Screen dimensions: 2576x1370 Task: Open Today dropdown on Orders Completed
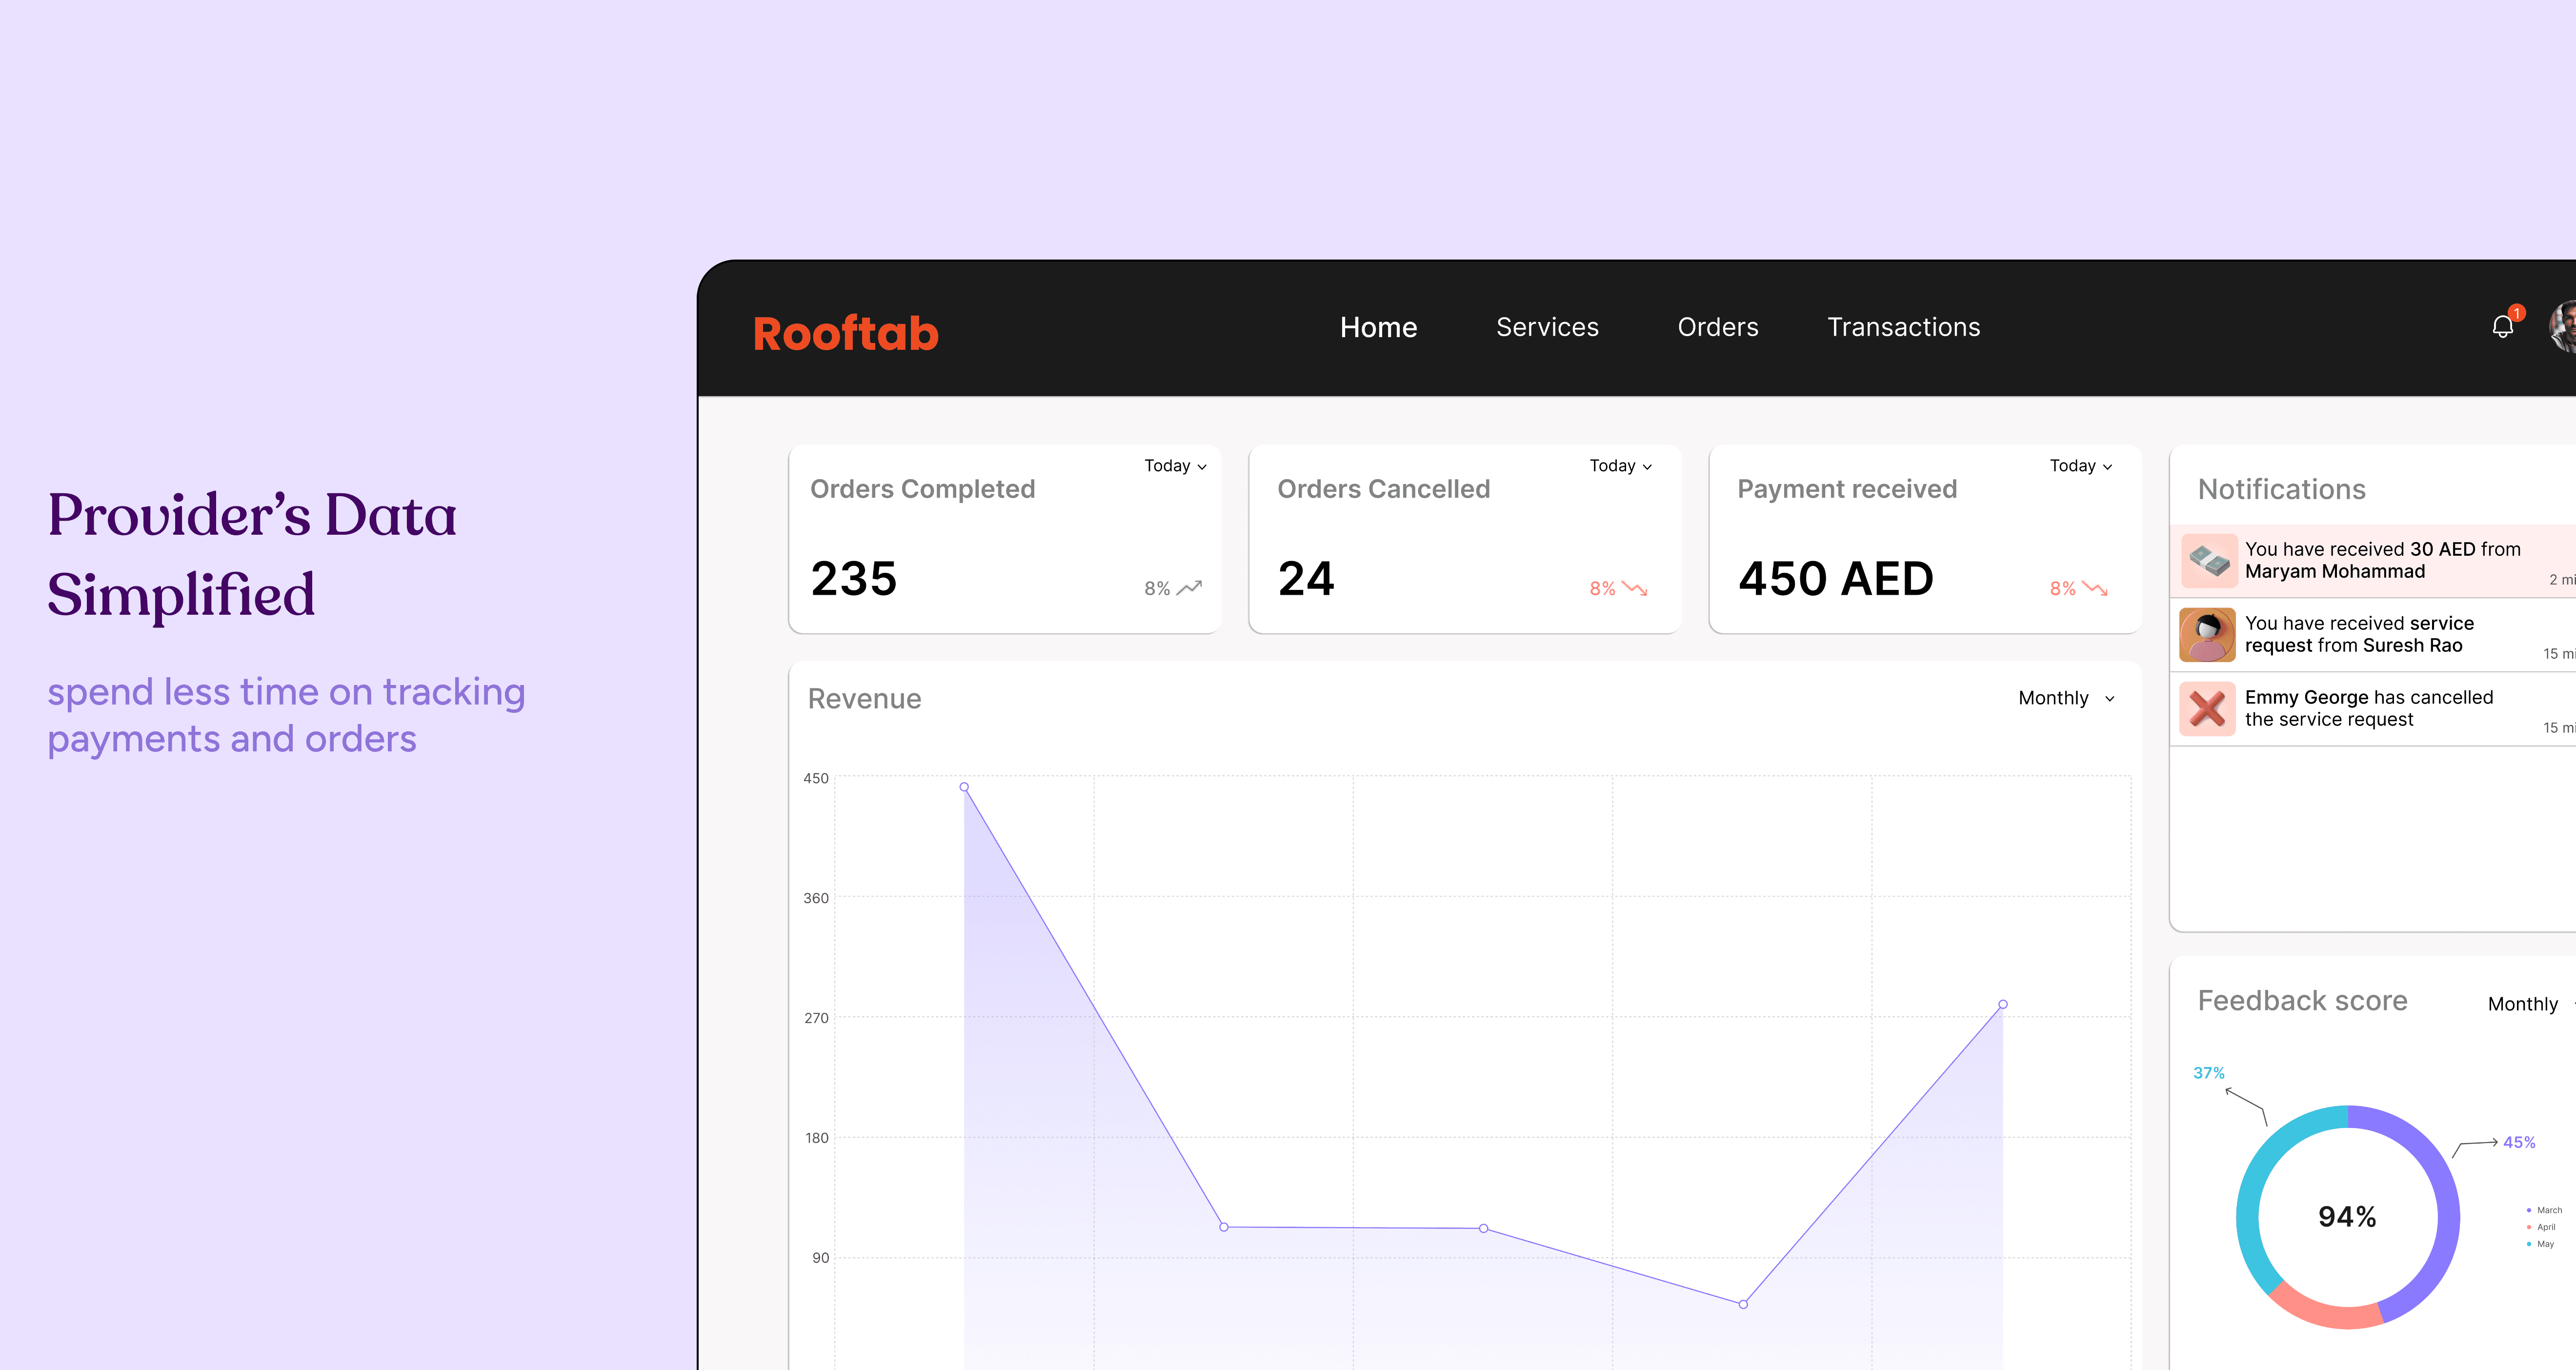[1175, 466]
